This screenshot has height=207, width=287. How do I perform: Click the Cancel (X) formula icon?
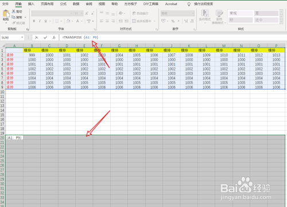(x=36, y=37)
